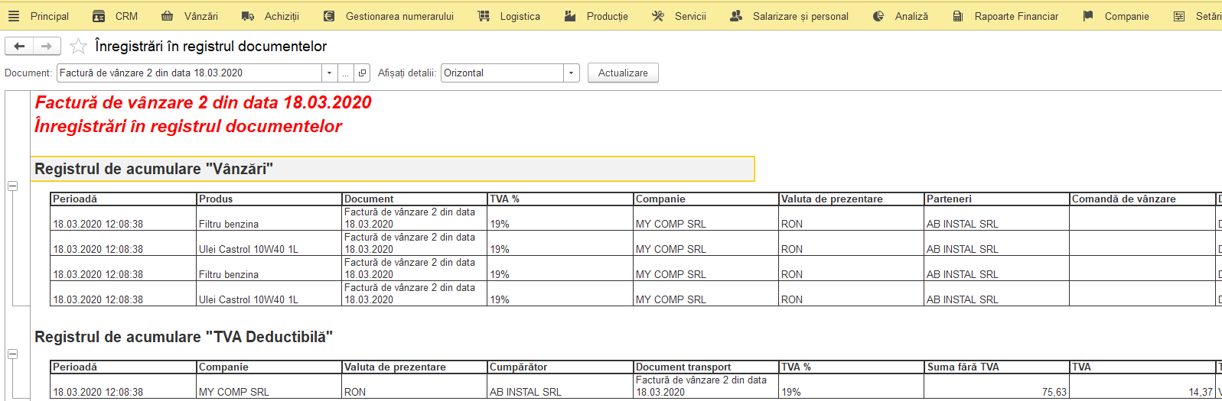Select the first Ulei Castrol 10W40 1L cell
The image size is (1222, 401).
[x=269, y=244]
